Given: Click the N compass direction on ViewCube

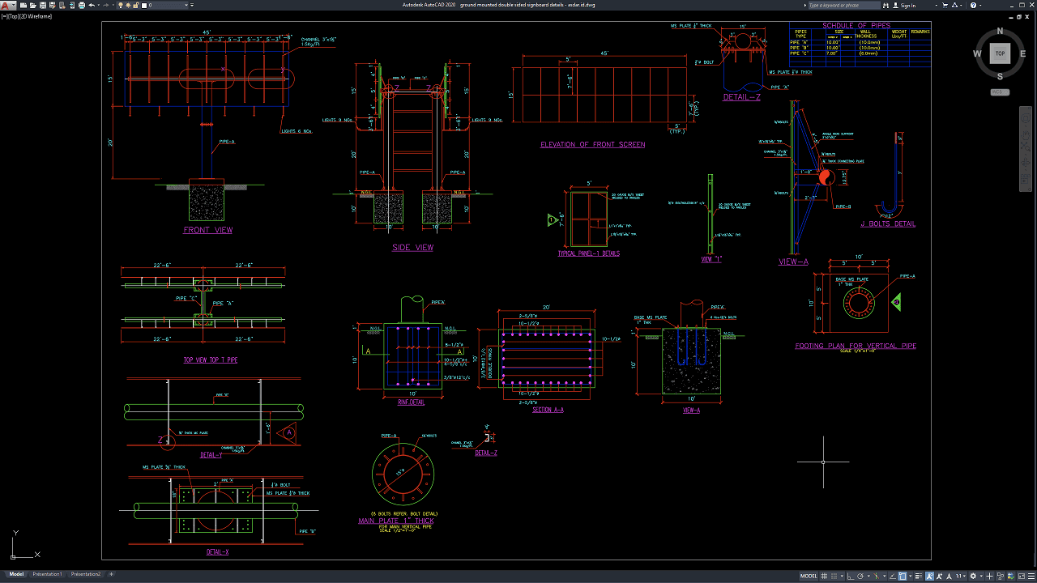Looking at the screenshot, I should point(1000,32).
